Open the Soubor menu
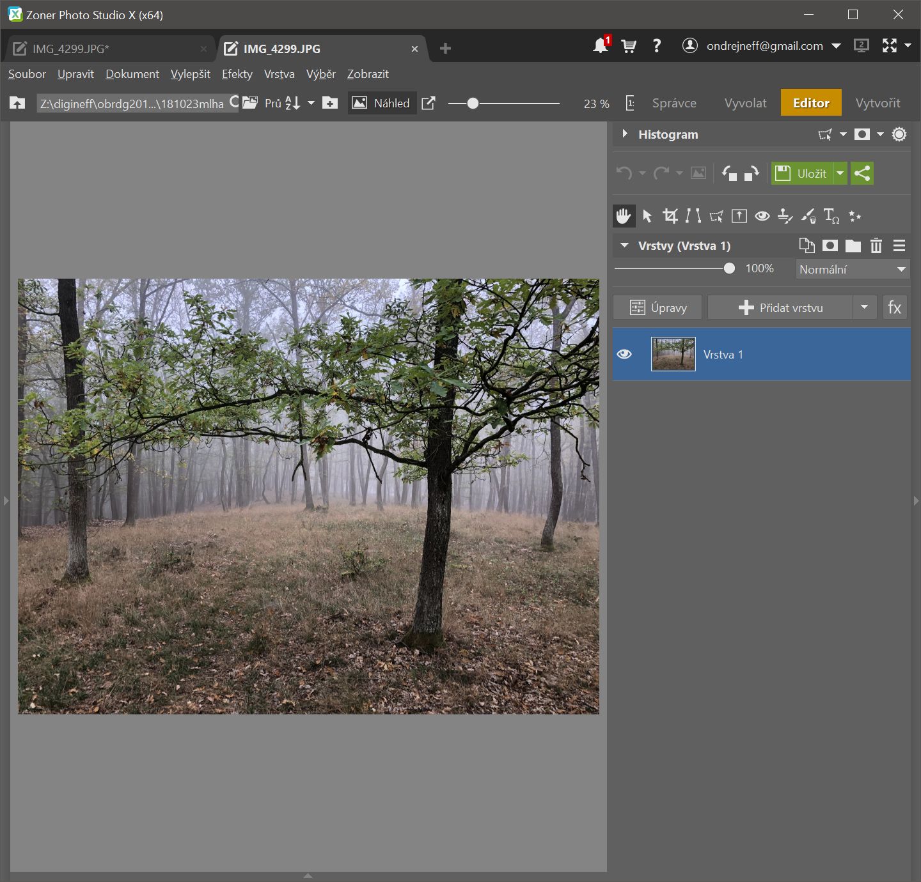921x882 pixels. point(27,74)
